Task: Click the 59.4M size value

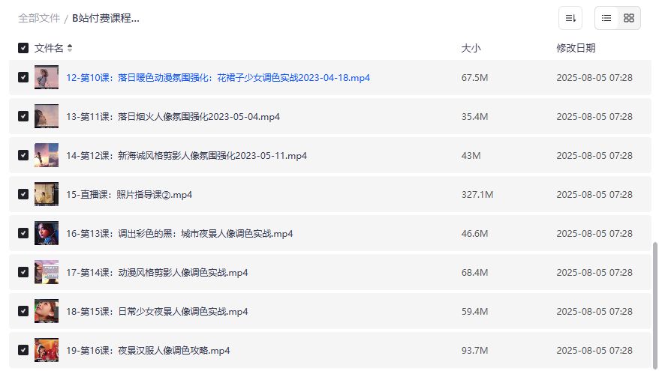Action: point(474,311)
